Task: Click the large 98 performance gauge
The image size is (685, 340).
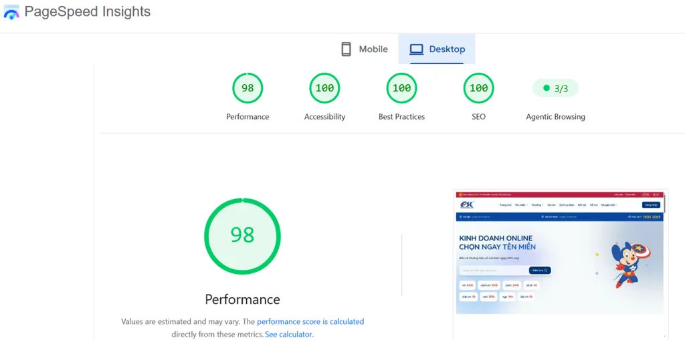Action: coord(242,236)
